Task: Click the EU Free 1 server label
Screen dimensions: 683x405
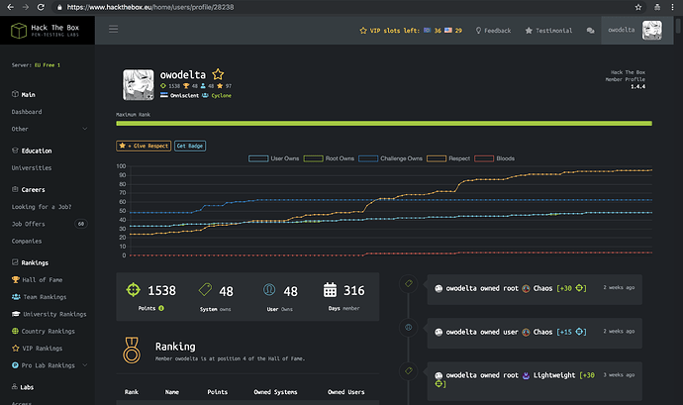Action: tap(48, 65)
